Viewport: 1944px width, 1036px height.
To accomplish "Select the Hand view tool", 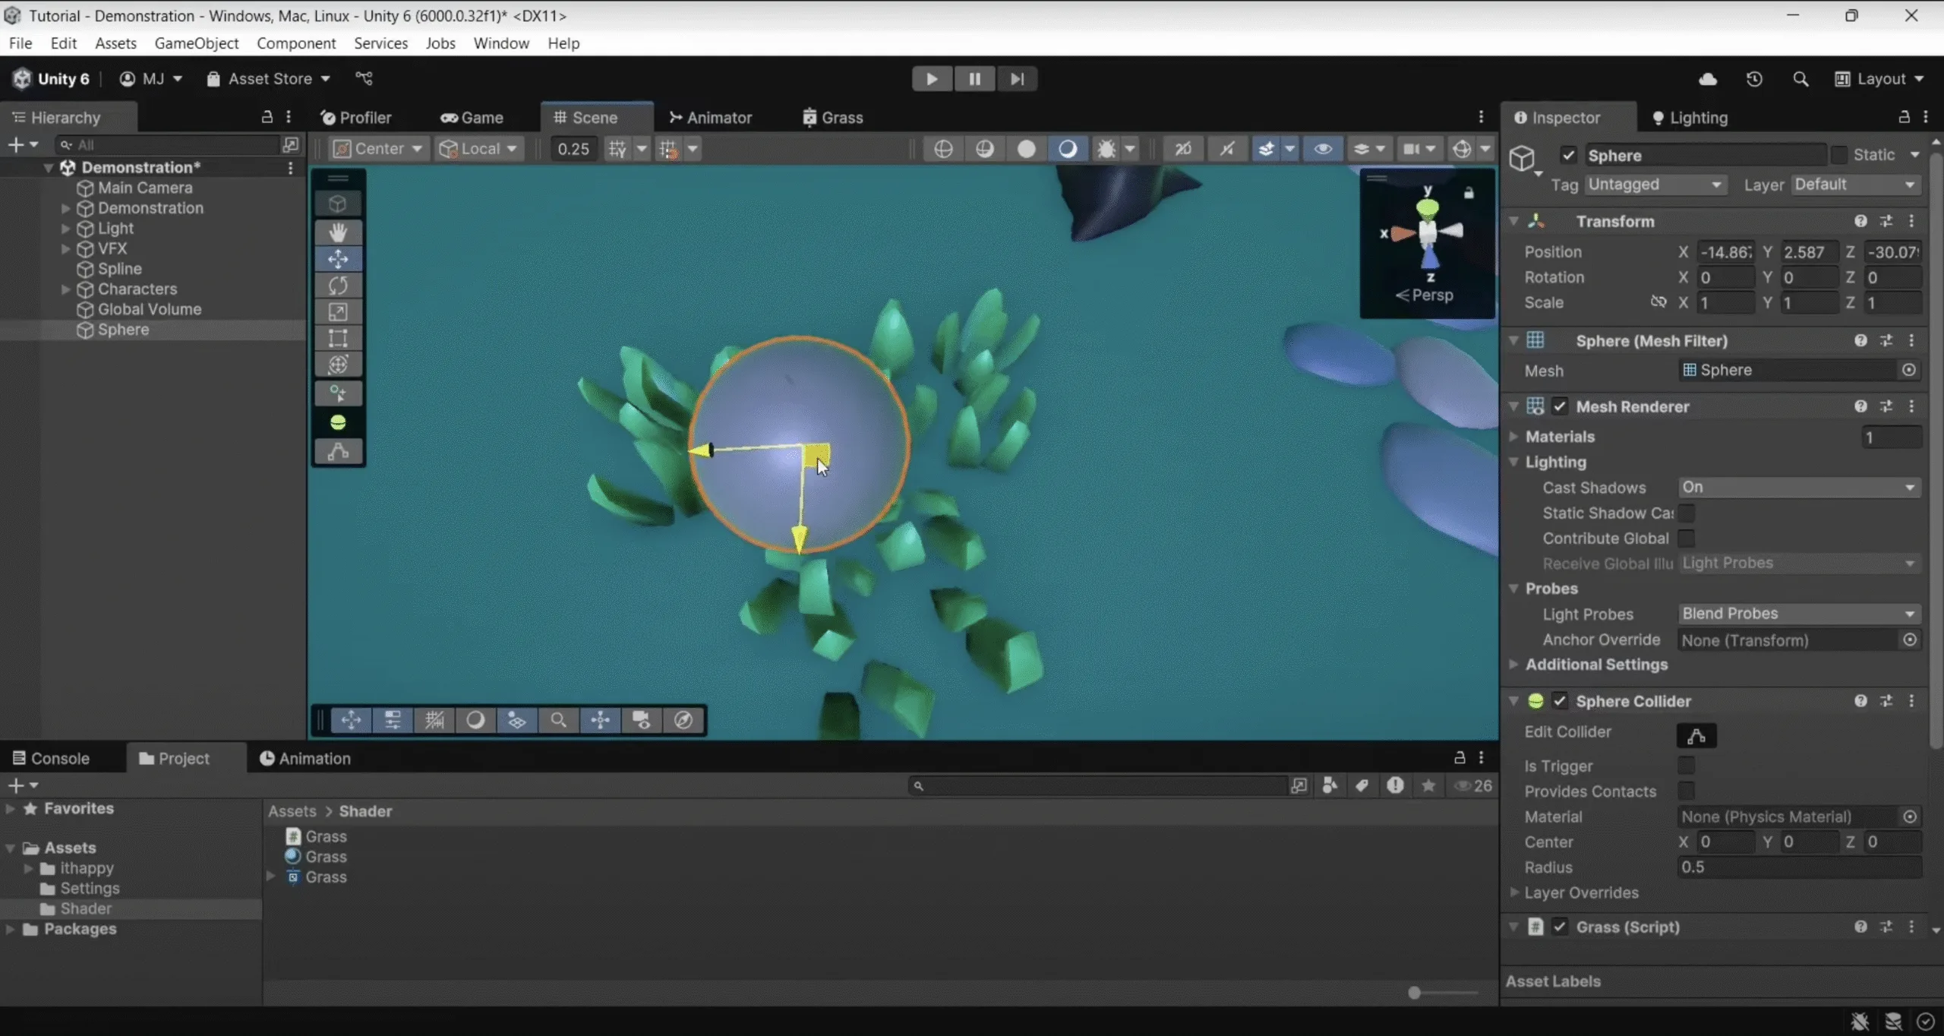I will pyautogui.click(x=338, y=232).
